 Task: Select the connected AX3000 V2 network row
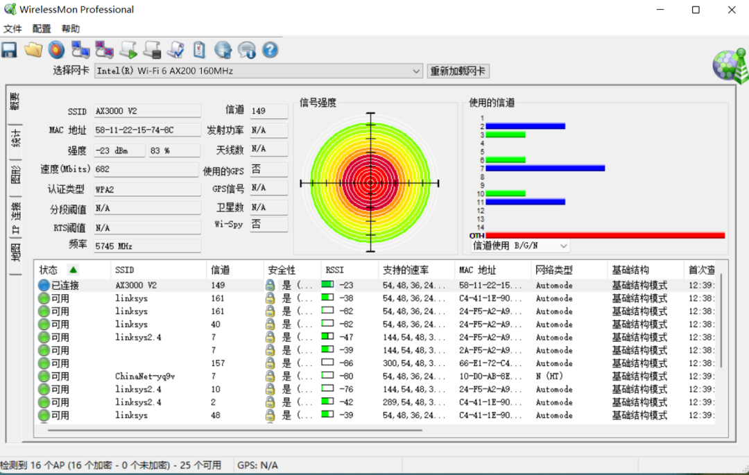tap(377, 285)
